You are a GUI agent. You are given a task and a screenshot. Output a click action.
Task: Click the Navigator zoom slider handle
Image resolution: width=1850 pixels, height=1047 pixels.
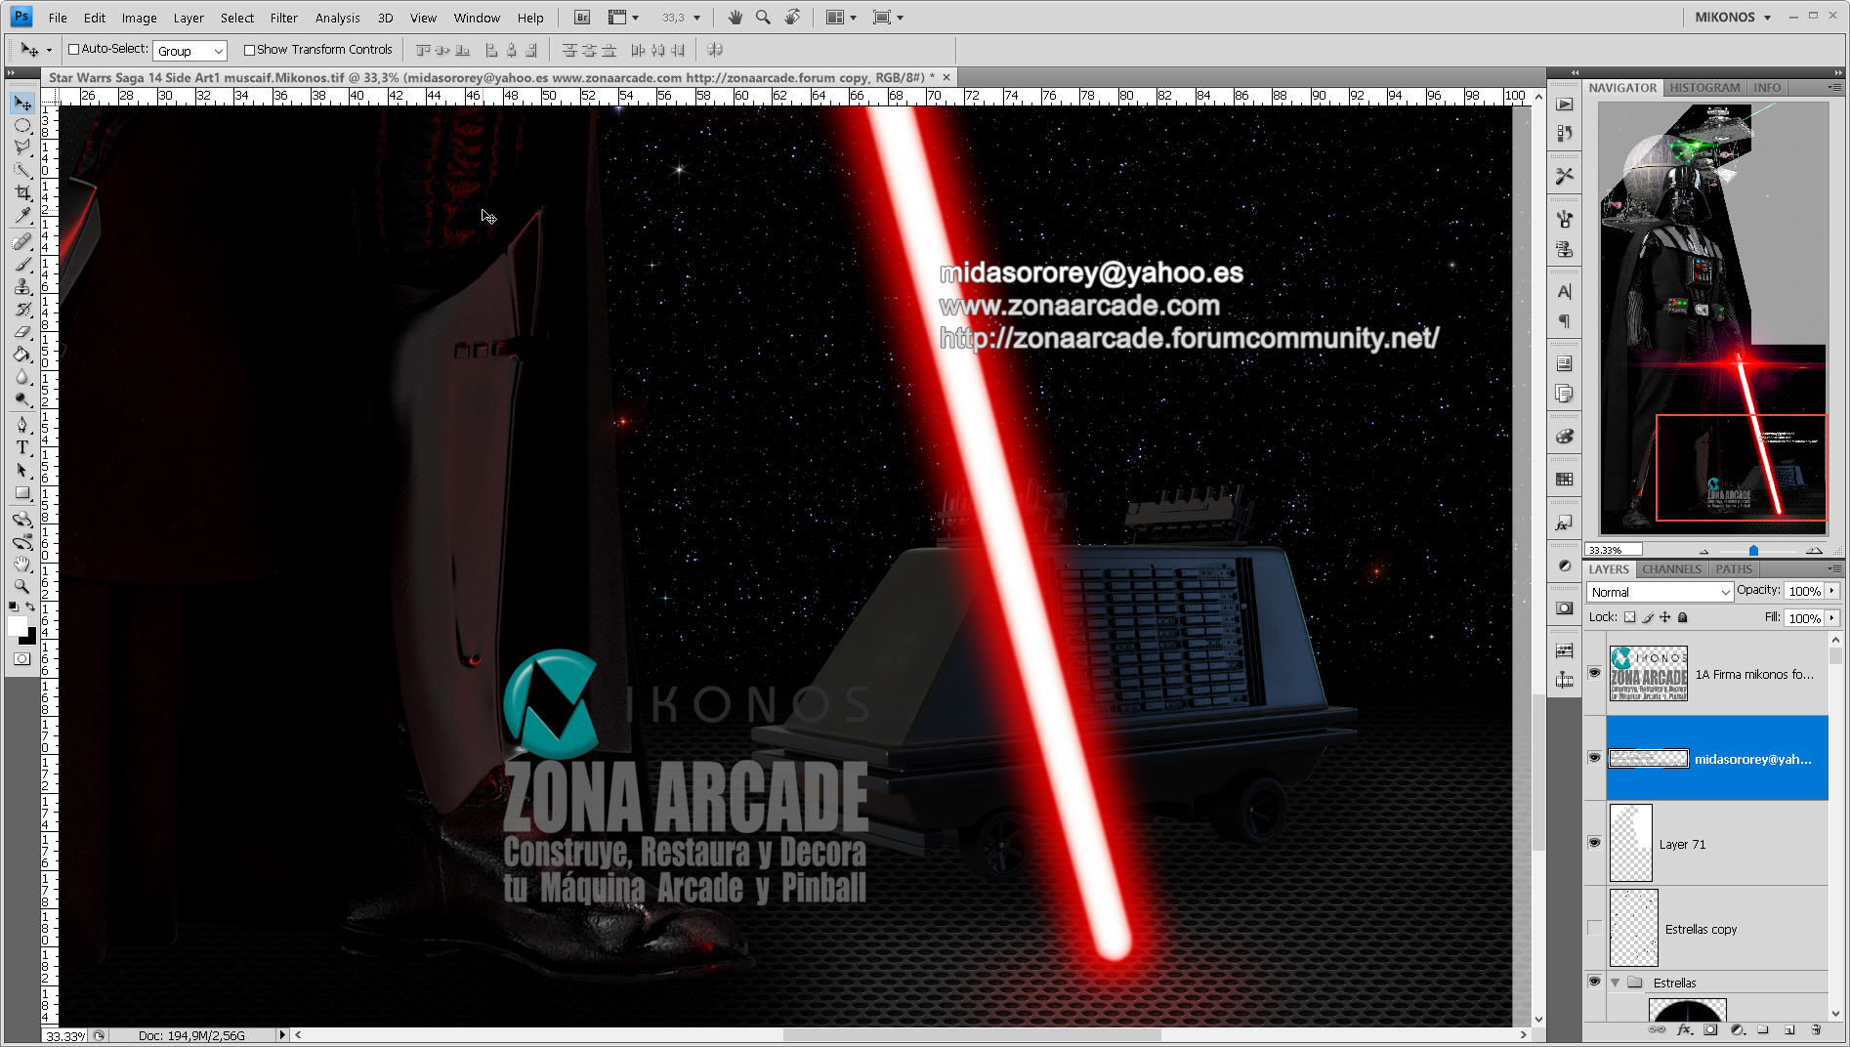pyautogui.click(x=1753, y=551)
